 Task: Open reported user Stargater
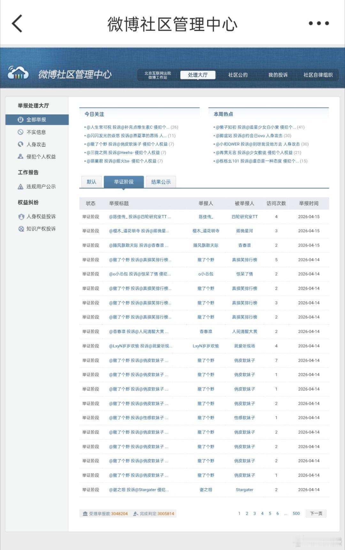244,490
